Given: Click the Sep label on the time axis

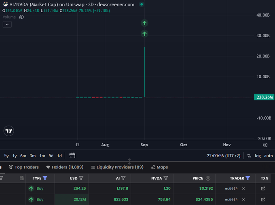Looking at the screenshot, I should [x=144, y=145].
